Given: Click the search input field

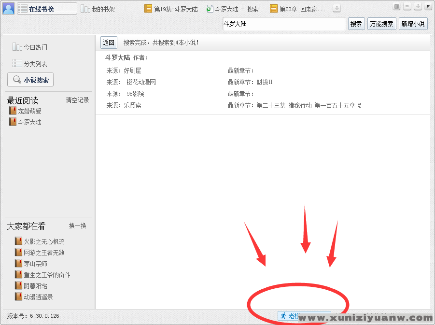Looking at the screenshot, I should point(283,24).
